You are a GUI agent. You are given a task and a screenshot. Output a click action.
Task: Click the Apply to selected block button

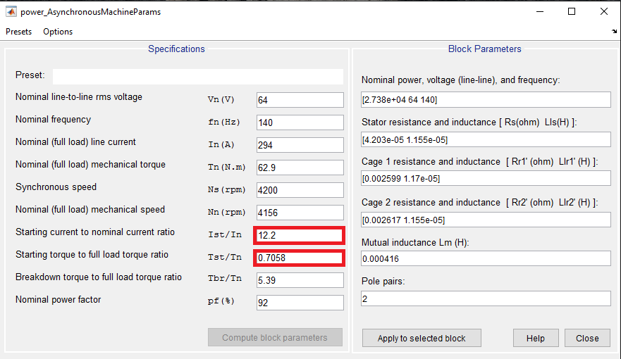422,338
